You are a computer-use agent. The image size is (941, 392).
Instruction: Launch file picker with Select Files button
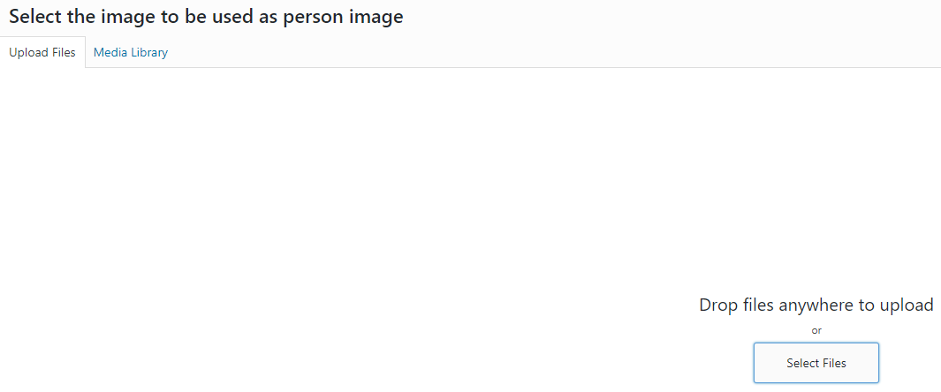pos(816,363)
